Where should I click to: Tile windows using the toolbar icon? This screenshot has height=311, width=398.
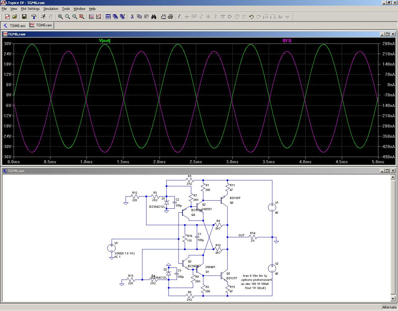pyautogui.click(x=108, y=17)
